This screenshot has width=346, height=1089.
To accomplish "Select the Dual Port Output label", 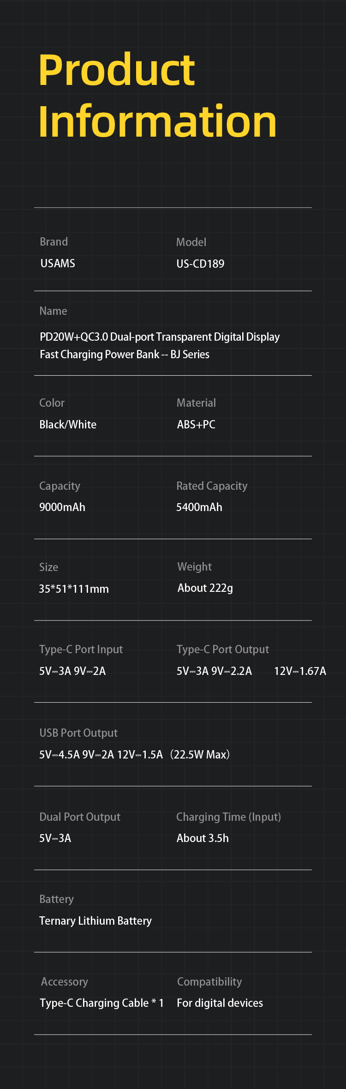I will coord(80,817).
